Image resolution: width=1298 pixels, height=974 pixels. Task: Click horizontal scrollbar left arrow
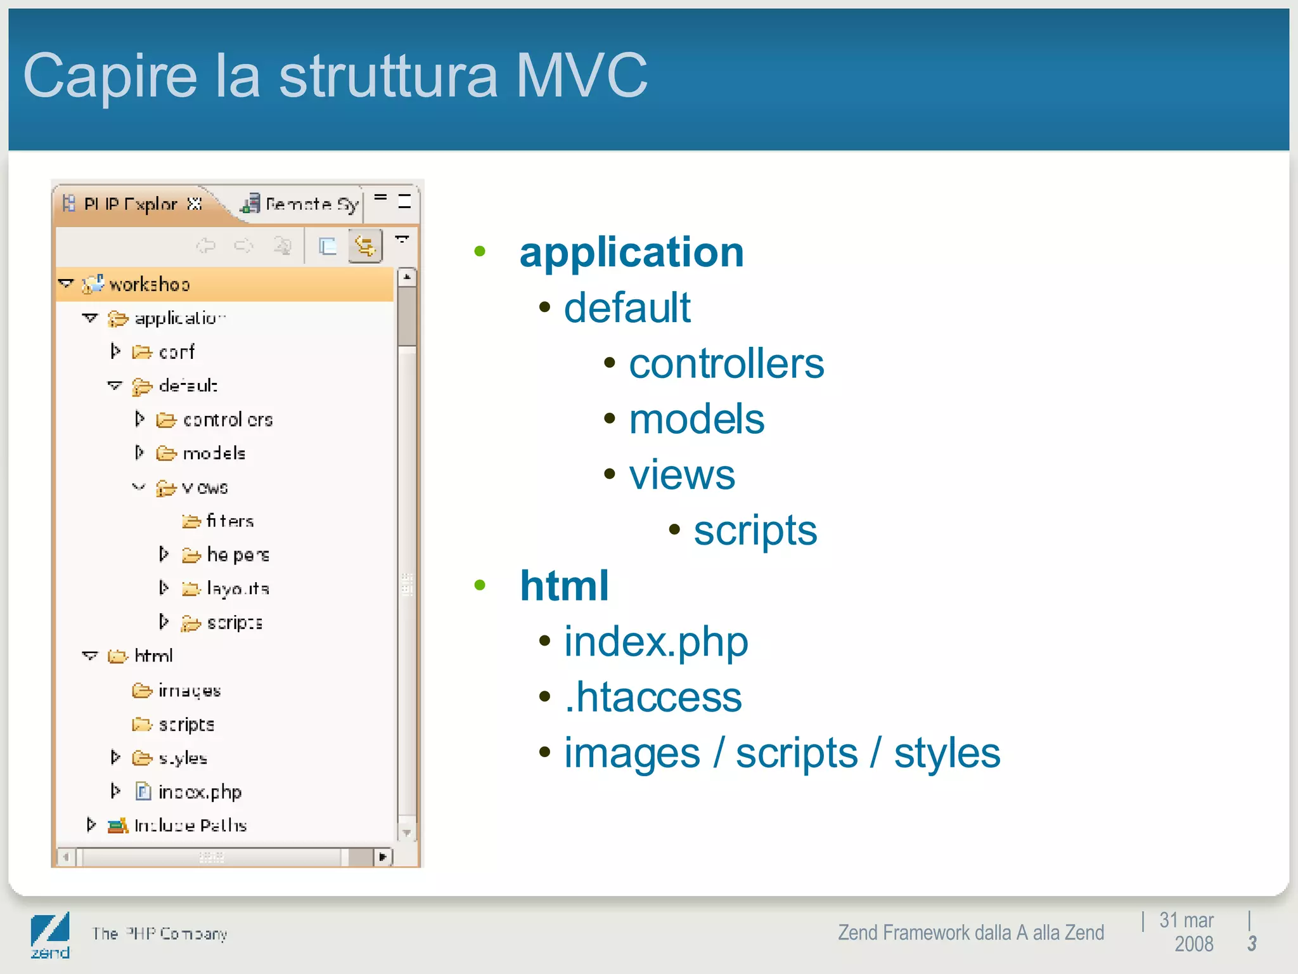66,857
